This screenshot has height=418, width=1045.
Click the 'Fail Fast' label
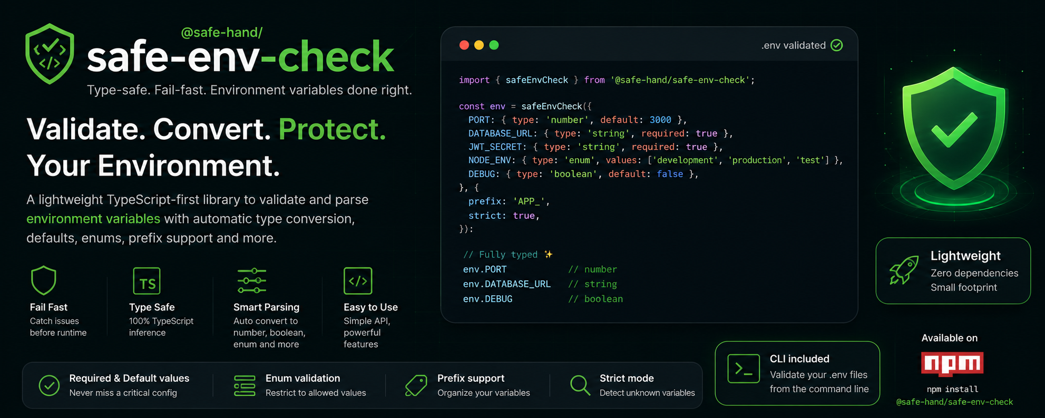(48, 307)
